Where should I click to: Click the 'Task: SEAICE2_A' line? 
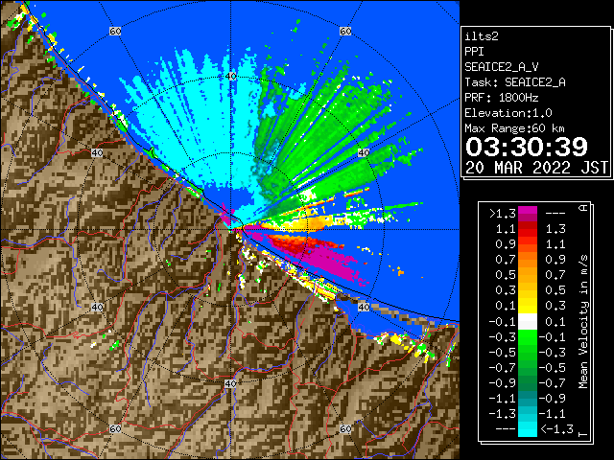tap(515, 82)
